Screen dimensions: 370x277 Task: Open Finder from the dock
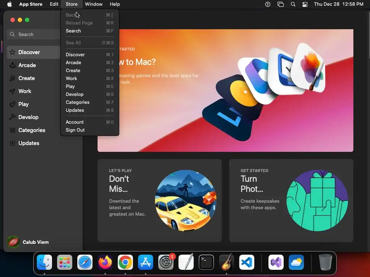(44, 262)
